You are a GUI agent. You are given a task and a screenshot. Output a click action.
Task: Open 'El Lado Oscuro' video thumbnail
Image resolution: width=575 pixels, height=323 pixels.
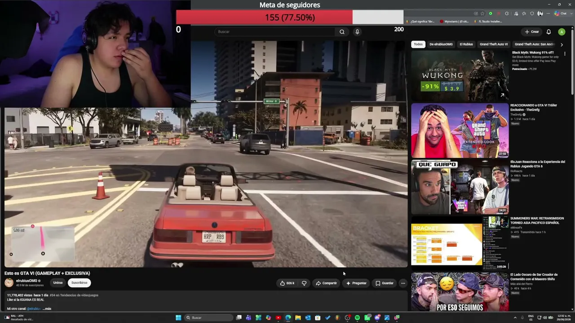click(460, 292)
